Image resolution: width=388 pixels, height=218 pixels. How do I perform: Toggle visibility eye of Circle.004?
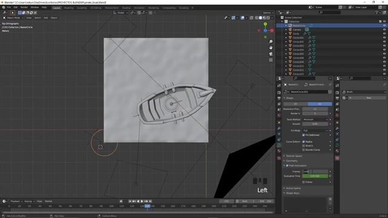pos(384,50)
